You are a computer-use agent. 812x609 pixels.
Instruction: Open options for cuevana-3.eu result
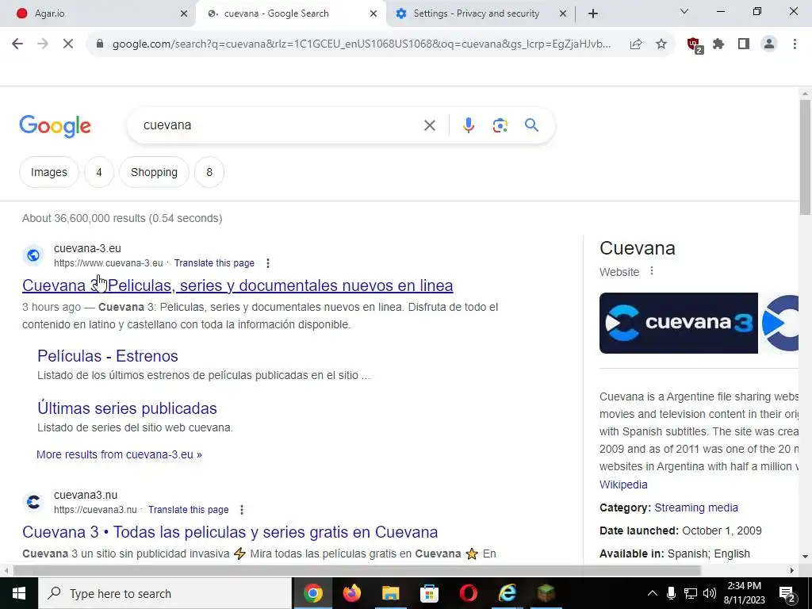(268, 263)
